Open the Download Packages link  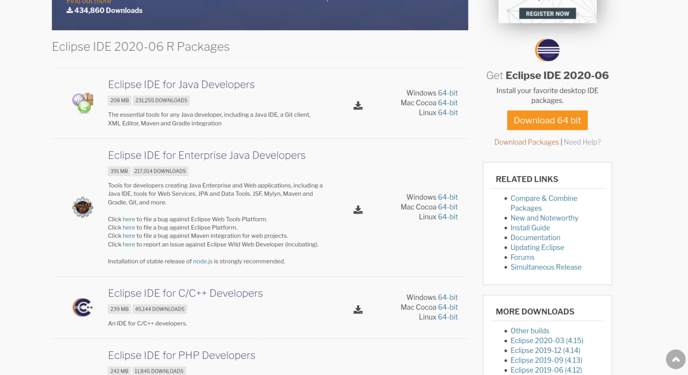(x=526, y=142)
